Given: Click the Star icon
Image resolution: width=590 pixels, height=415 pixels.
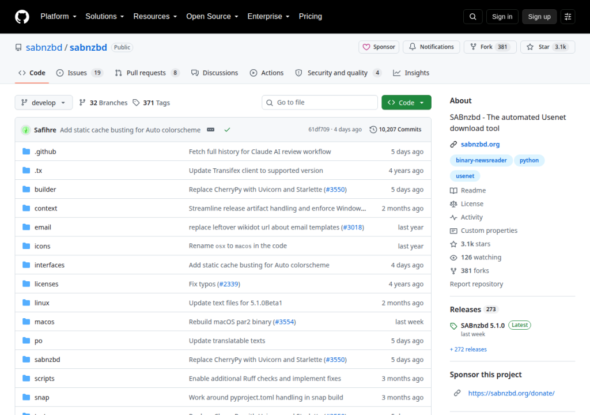Looking at the screenshot, I should coord(530,47).
